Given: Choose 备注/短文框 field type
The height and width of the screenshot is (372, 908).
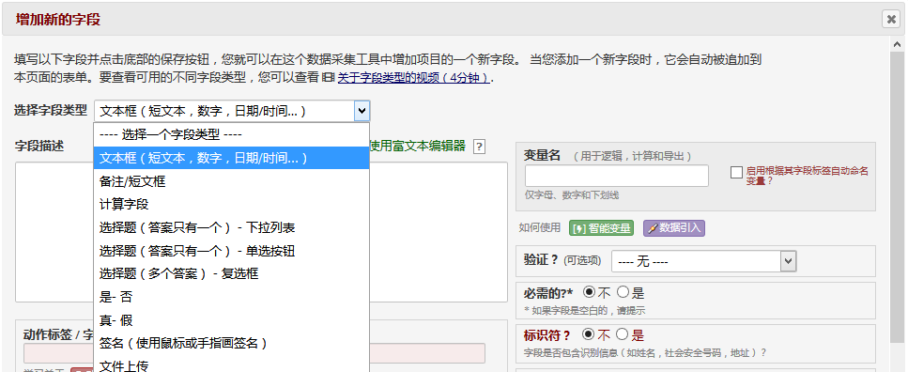Looking at the screenshot, I should click(x=231, y=180).
